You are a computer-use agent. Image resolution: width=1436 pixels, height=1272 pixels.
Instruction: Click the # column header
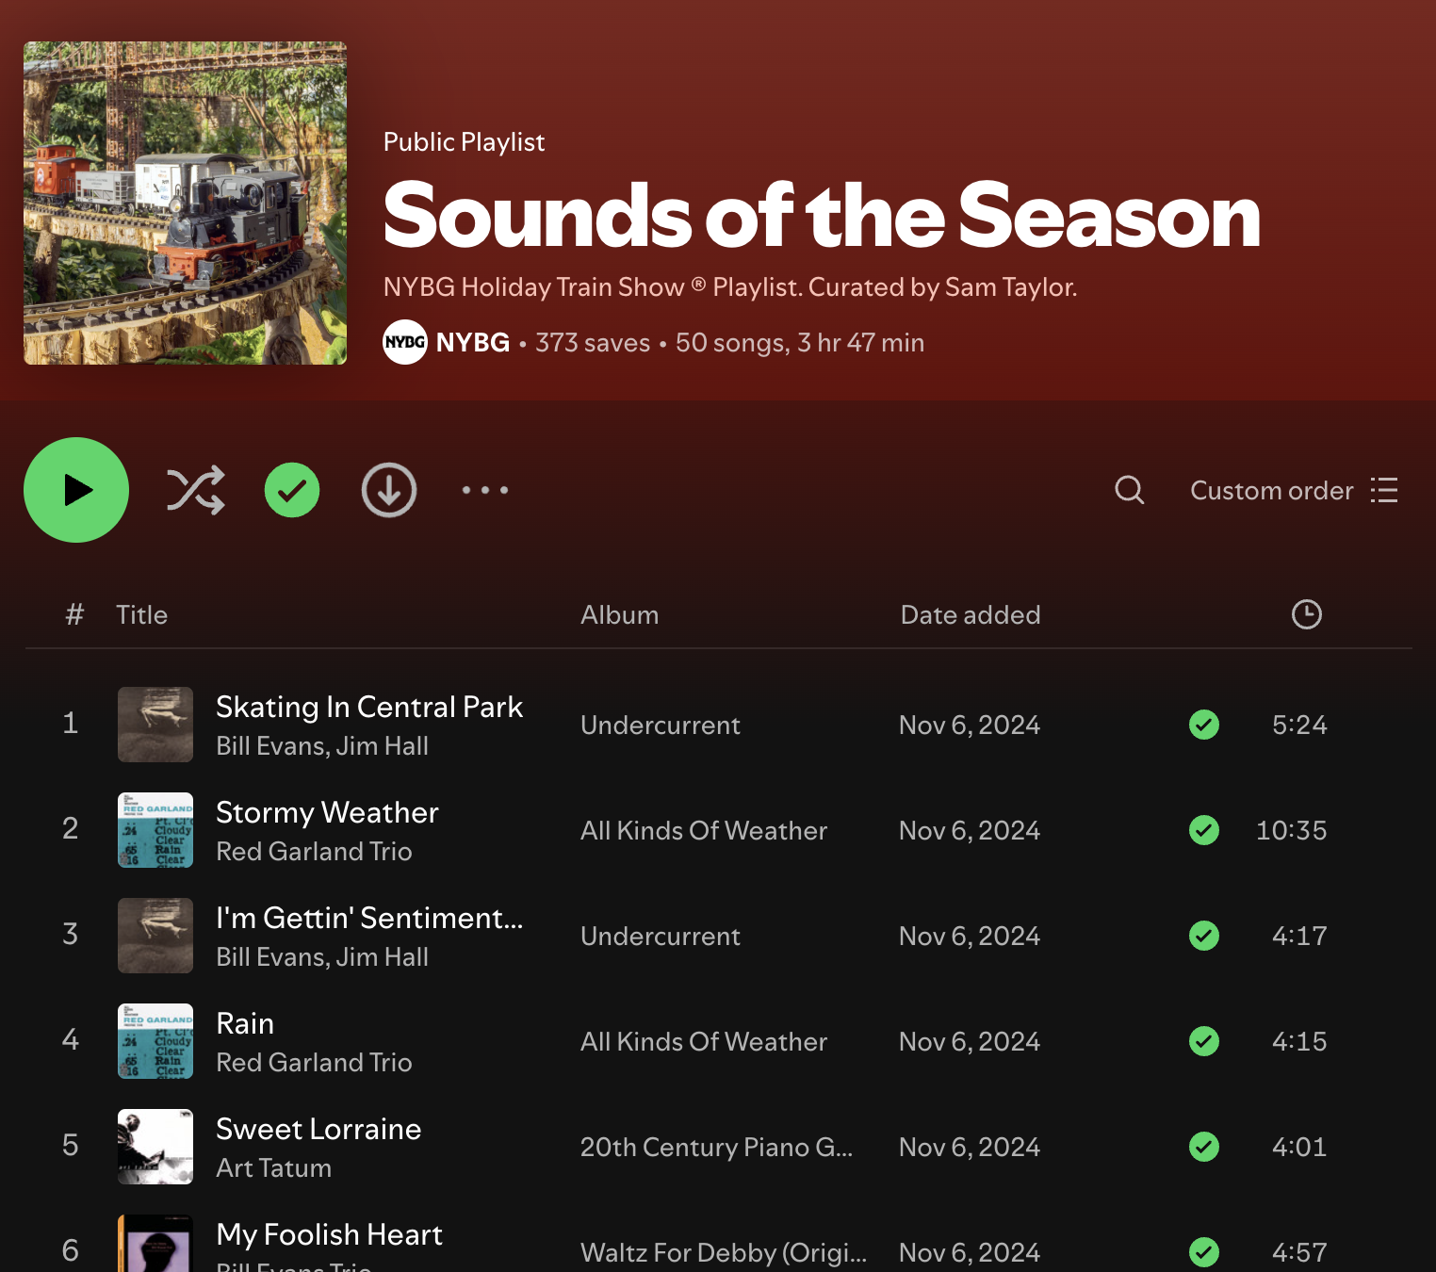(74, 615)
